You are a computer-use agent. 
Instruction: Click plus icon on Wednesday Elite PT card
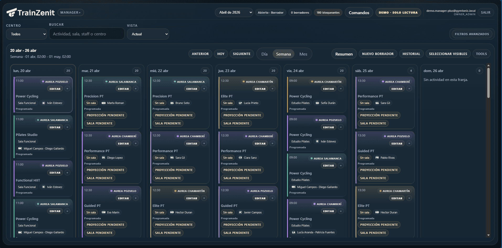204,198
